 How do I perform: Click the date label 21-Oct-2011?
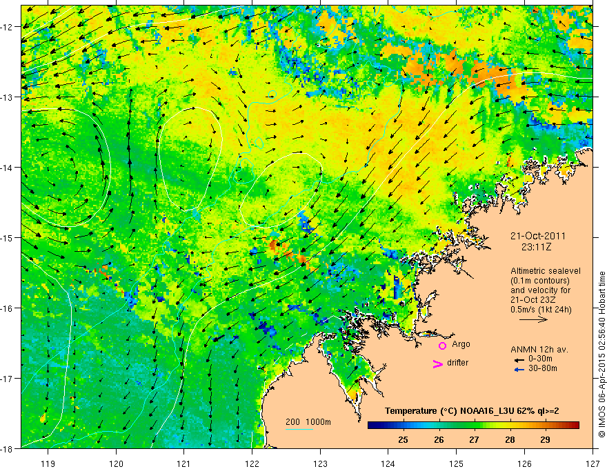coord(538,236)
